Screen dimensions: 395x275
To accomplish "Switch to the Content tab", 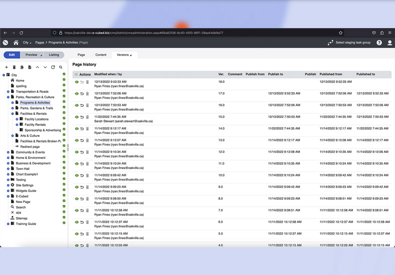I will point(100,55).
